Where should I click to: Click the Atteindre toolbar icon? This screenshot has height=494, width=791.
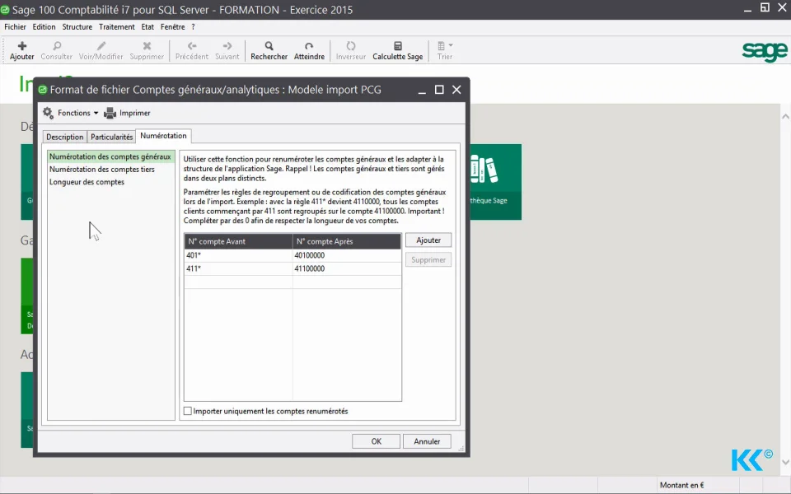[309, 46]
